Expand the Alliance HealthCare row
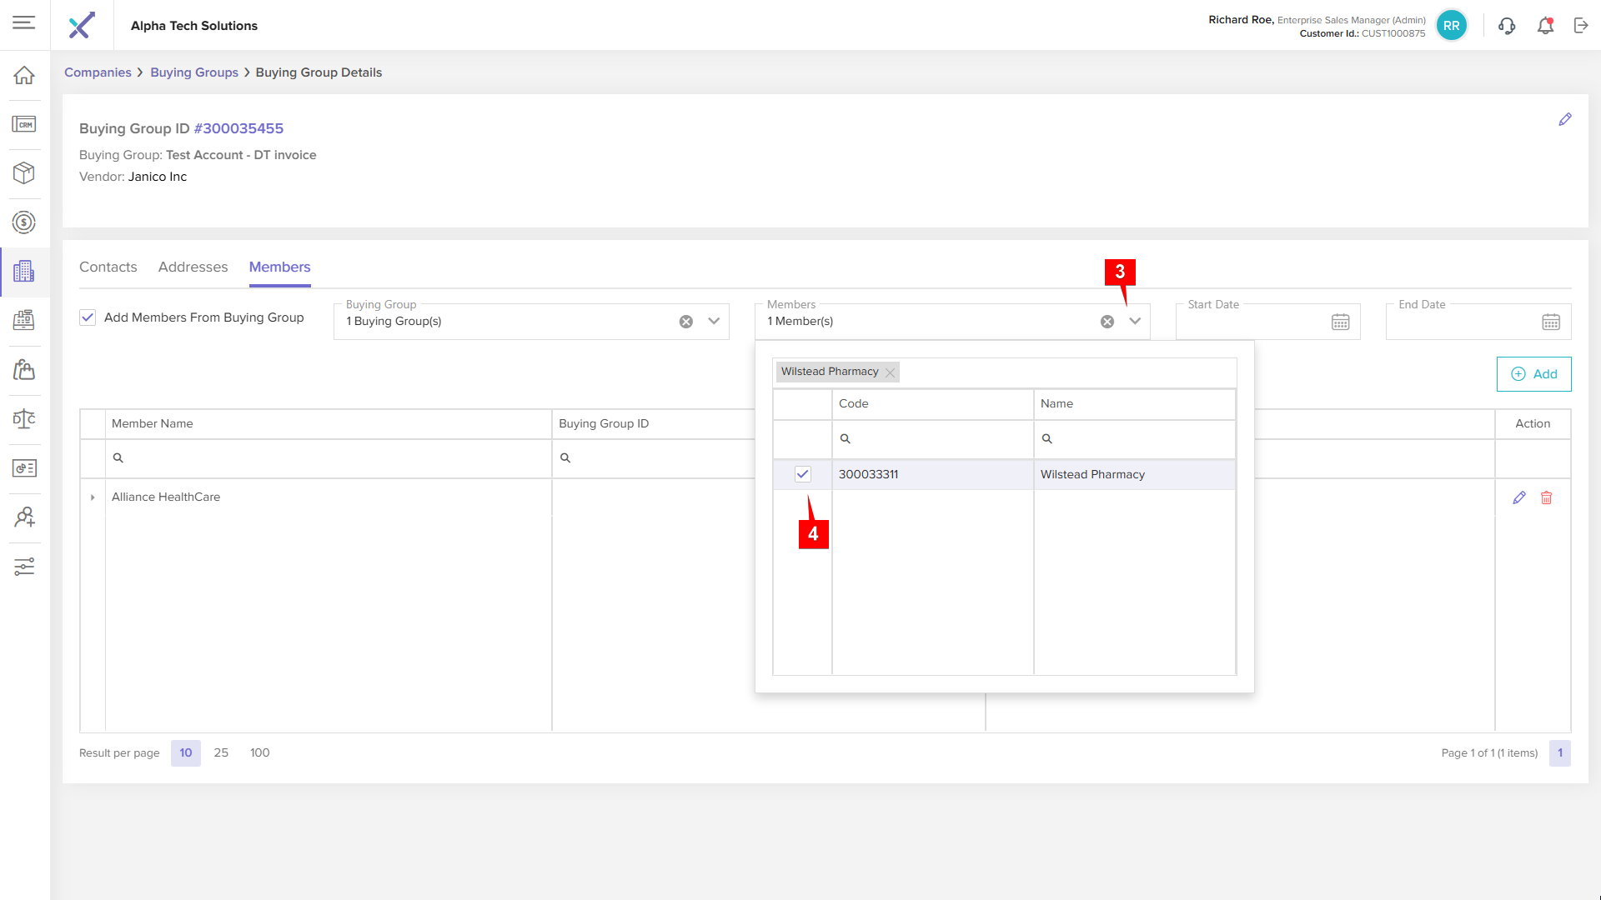 click(93, 497)
